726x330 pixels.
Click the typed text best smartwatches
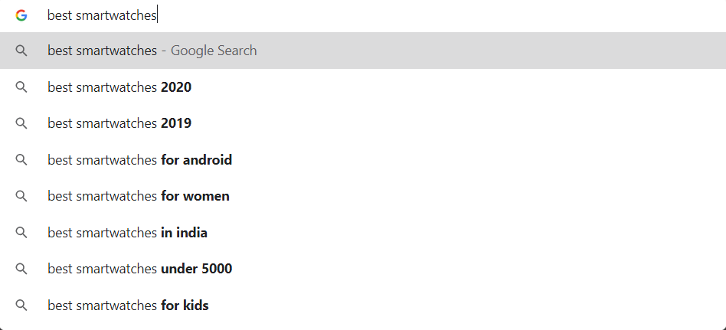(x=103, y=16)
